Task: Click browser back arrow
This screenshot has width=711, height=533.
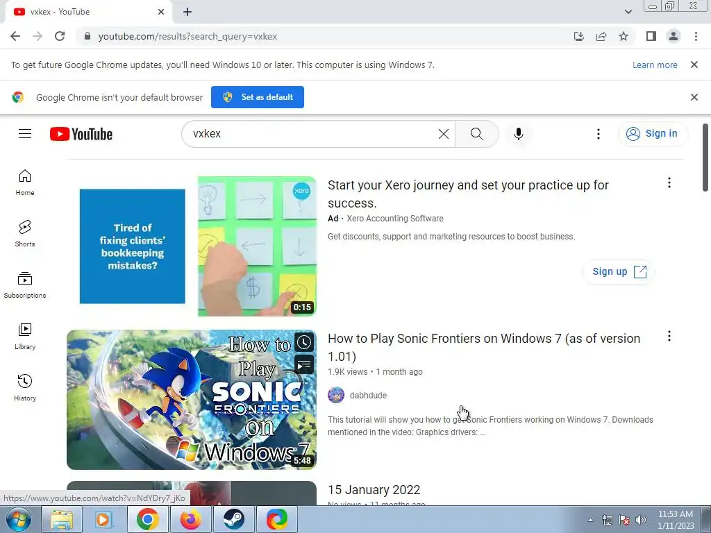Action: (x=15, y=36)
